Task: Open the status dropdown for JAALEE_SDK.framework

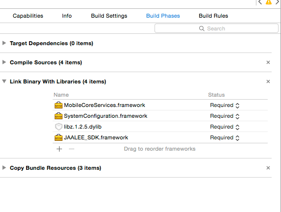Action: [225, 137]
